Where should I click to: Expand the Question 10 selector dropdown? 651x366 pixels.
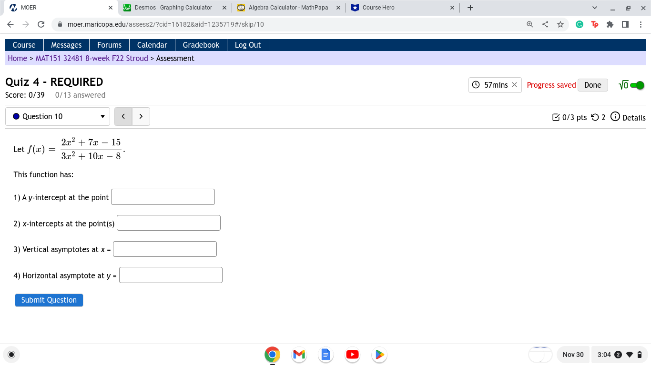[x=58, y=116]
